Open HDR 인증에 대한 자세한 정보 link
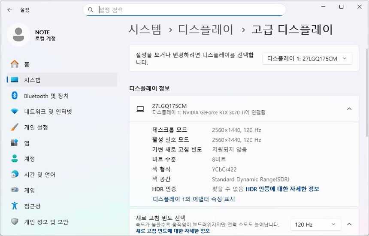Image resolution: width=369 pixels, height=236 pixels. [282, 189]
